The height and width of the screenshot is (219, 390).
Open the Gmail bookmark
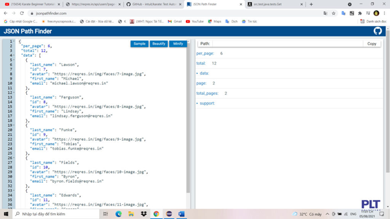(x=175, y=21)
